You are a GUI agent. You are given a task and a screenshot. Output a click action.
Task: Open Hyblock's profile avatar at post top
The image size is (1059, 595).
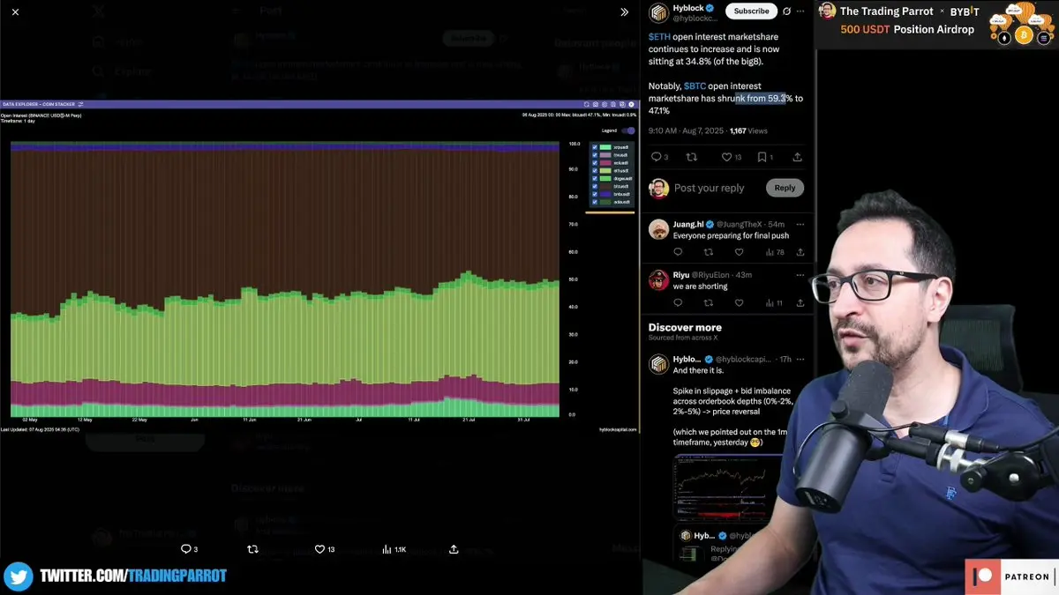pyautogui.click(x=658, y=12)
